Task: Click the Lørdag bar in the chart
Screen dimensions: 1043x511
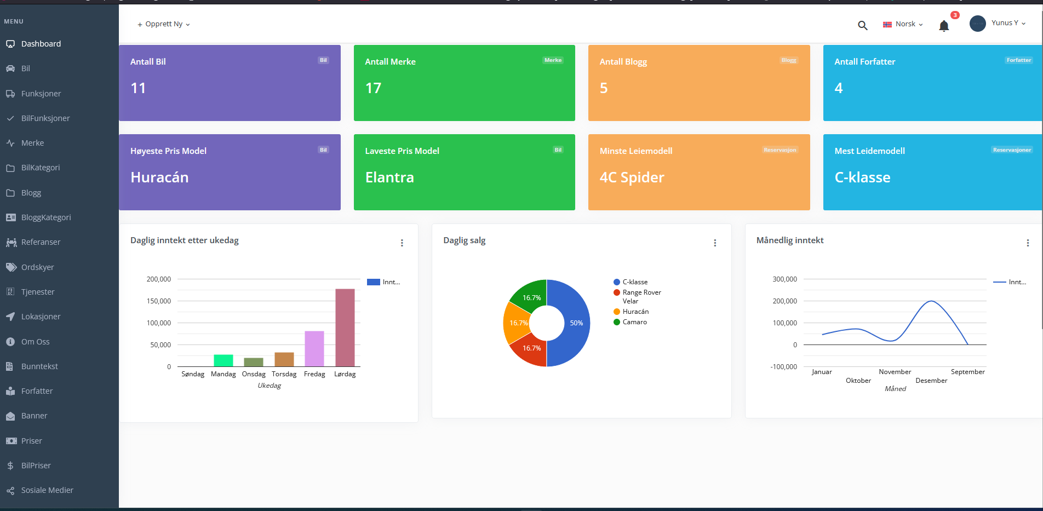Action: pos(345,327)
